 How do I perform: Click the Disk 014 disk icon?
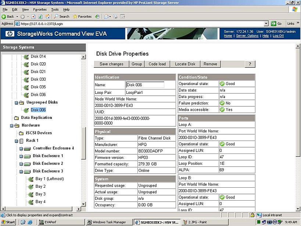pos(26,57)
